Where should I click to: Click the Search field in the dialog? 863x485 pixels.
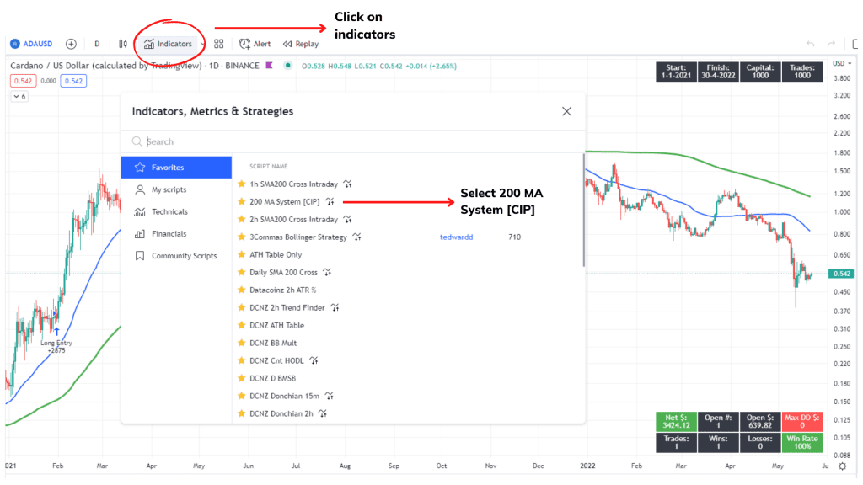[x=353, y=141]
